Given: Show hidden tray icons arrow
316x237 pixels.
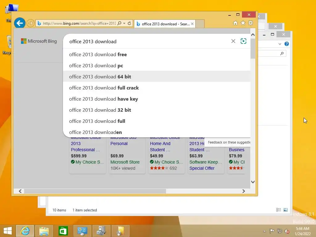Looking at the screenshot, I should 264,231.
